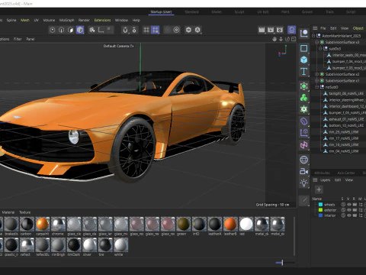This screenshot has height=275, width=366.
Task: Select the Polygons mode icon
Action: tap(71, 30)
